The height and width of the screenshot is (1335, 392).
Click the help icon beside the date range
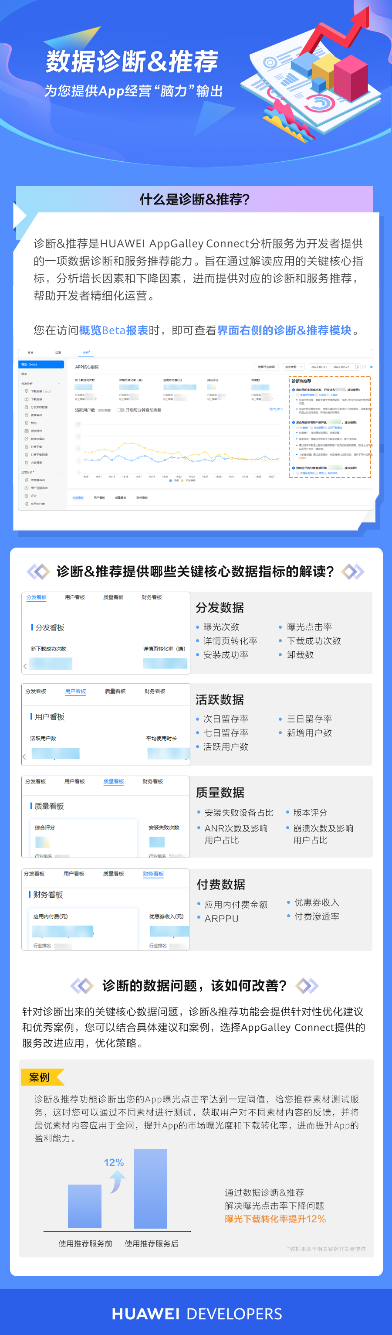364,367
